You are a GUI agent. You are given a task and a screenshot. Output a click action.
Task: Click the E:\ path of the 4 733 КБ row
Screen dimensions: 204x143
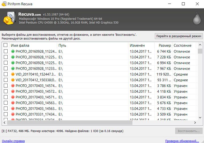point(61,109)
